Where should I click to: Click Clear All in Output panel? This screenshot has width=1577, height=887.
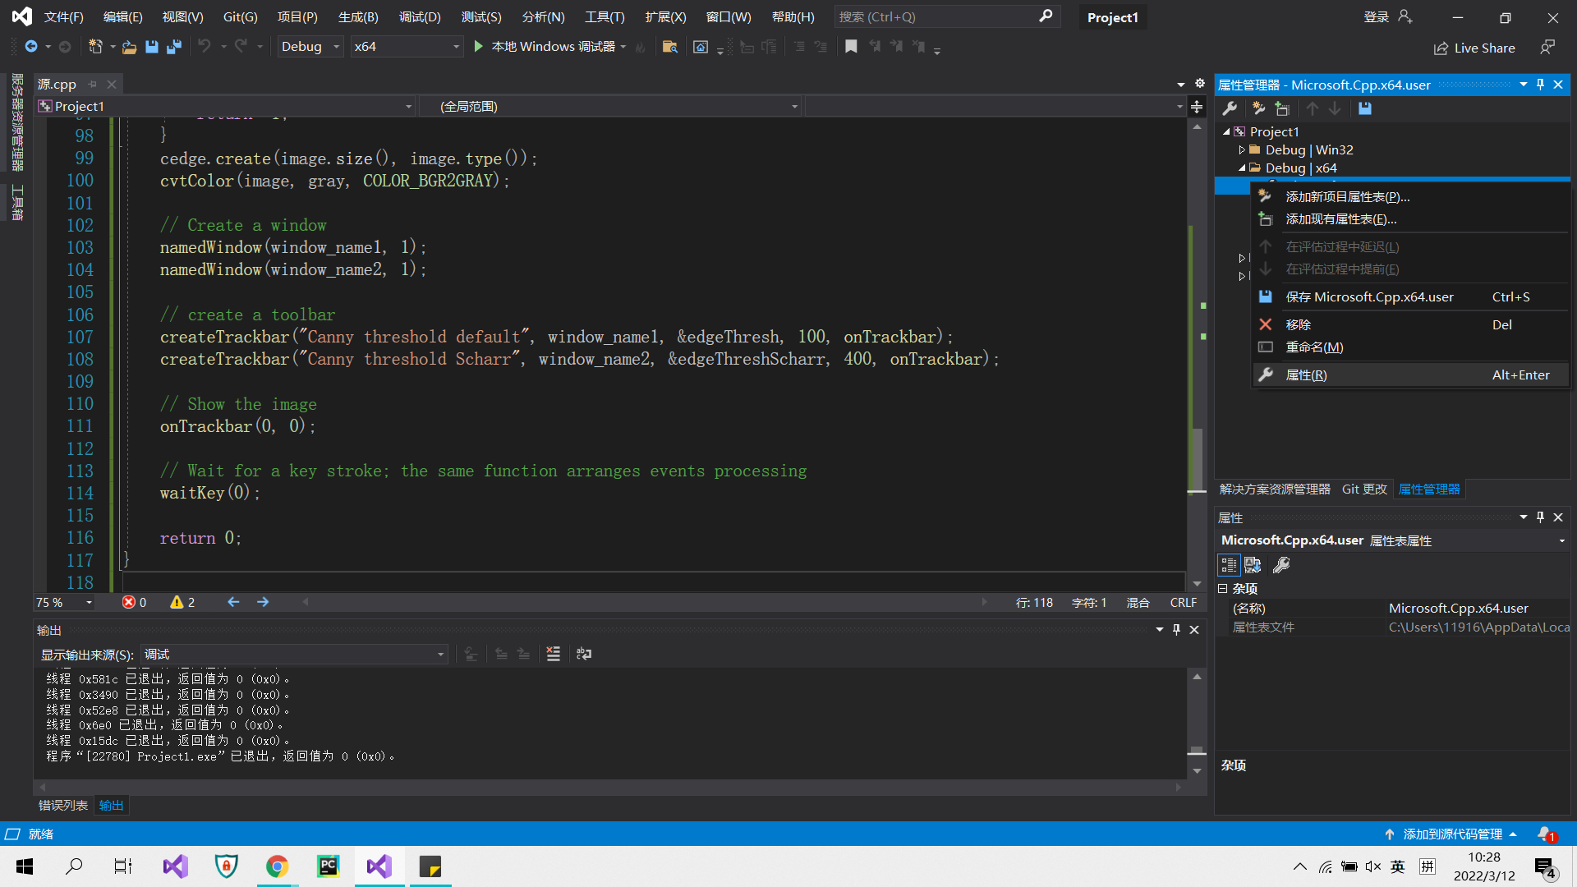coord(553,654)
